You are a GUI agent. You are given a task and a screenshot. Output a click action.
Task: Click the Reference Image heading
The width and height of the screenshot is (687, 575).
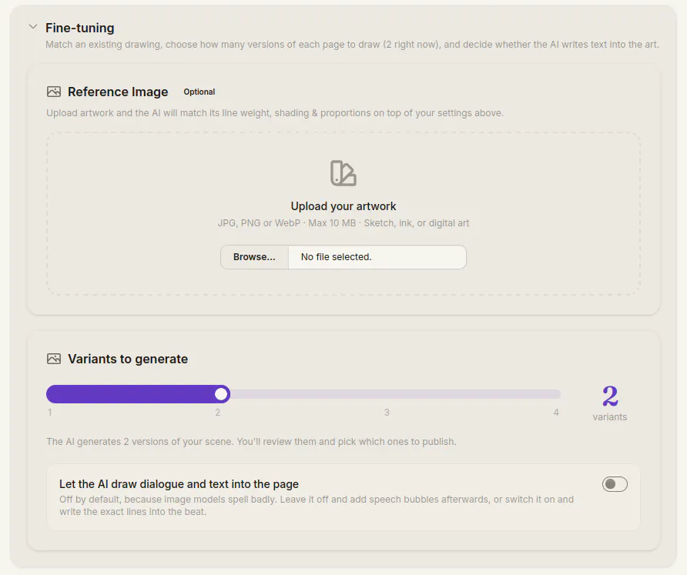(x=118, y=92)
